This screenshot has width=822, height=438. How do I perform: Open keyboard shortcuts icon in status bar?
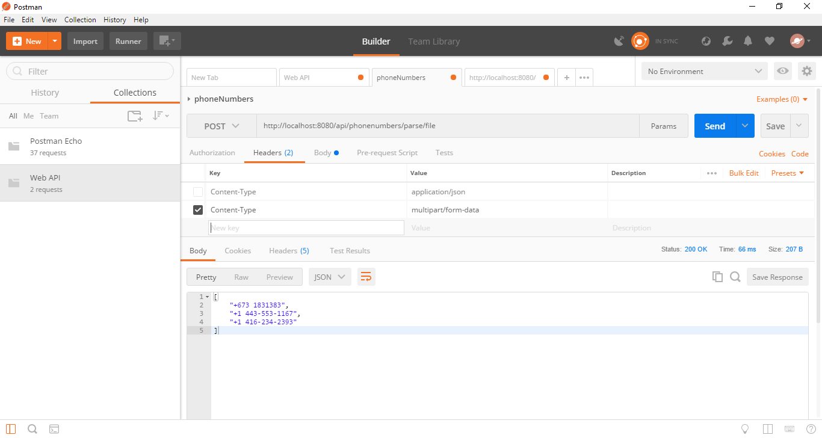pyautogui.click(x=790, y=429)
